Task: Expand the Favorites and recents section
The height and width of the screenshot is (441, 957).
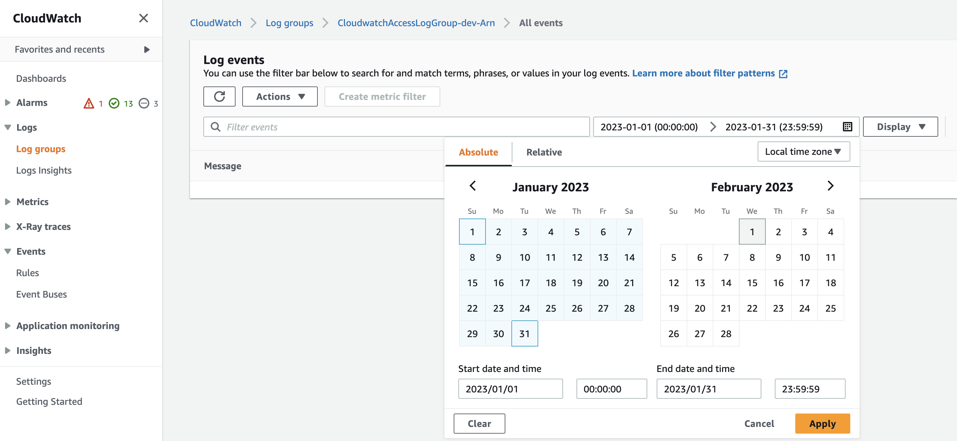Action: point(147,49)
